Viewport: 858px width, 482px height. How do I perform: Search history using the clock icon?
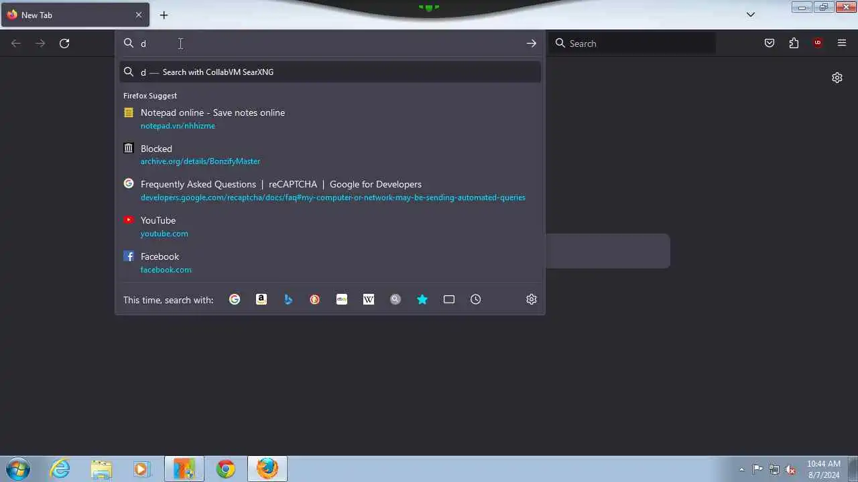coord(476,299)
